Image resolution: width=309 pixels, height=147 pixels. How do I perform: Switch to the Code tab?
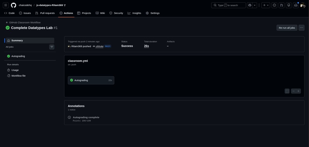[x=10, y=13]
